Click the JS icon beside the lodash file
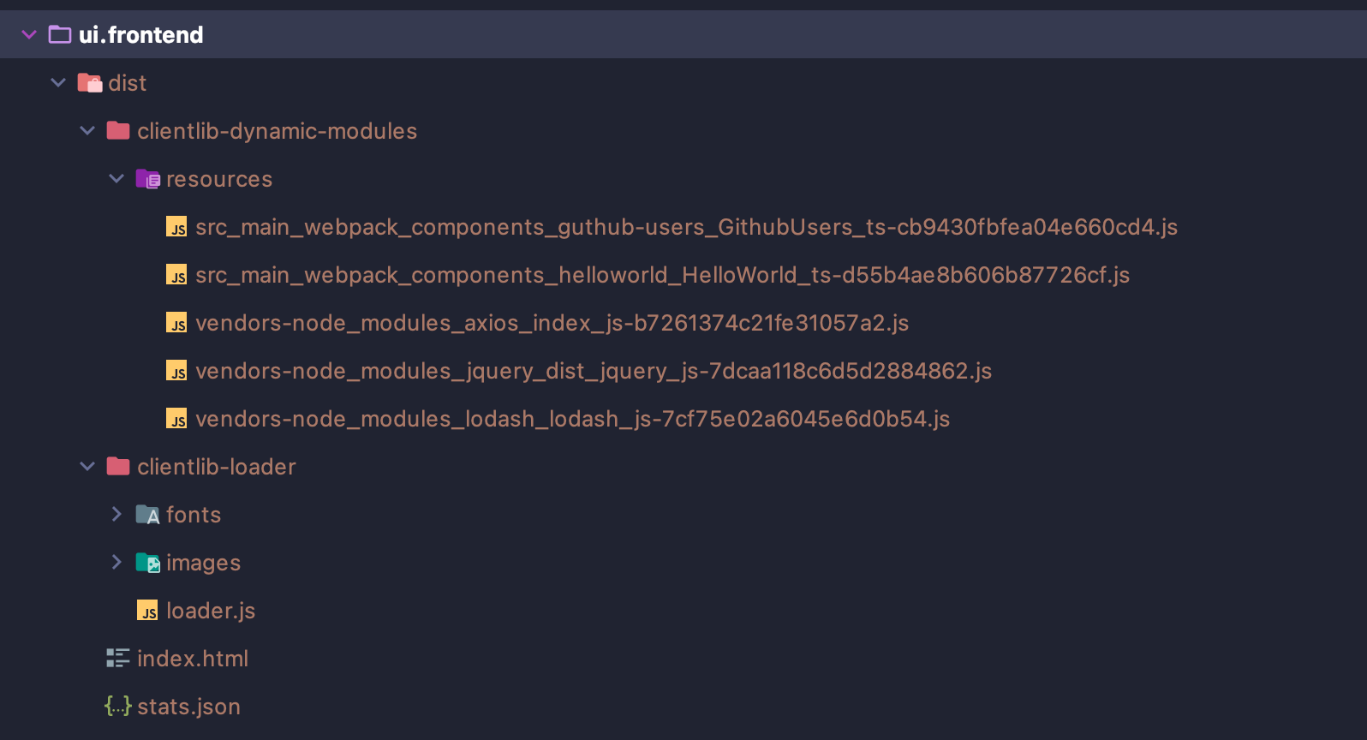Screen dimensions: 1367x740 click(x=177, y=419)
